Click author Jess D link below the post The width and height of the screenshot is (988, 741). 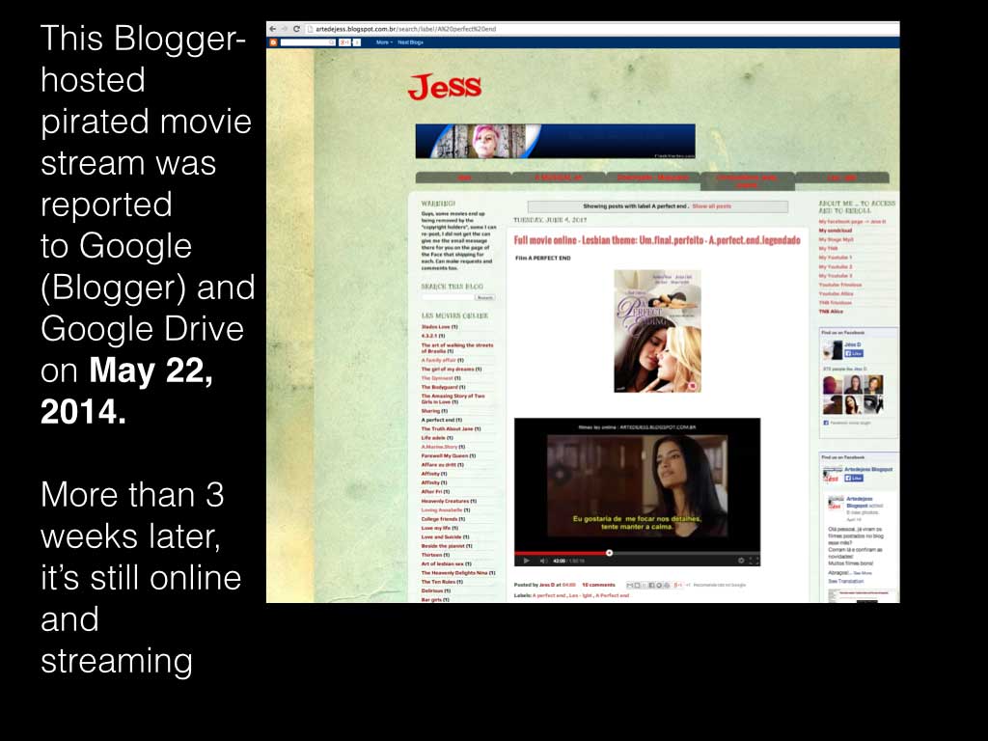tap(546, 586)
